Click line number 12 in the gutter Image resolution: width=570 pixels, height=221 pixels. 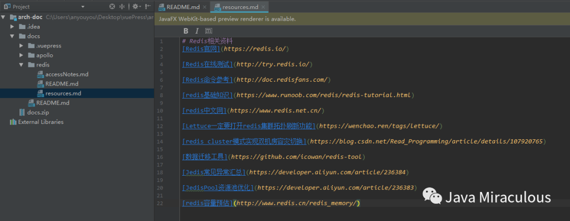(x=160, y=127)
